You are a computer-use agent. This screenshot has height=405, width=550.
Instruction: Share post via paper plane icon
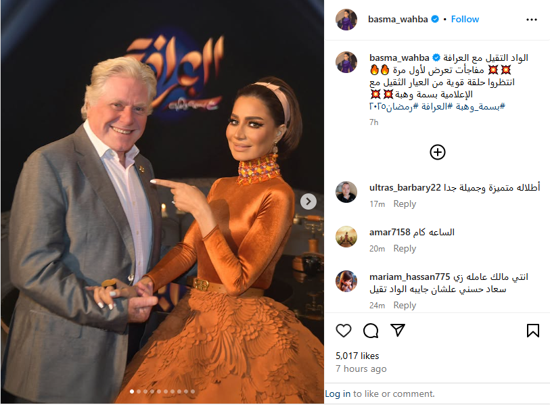(398, 331)
